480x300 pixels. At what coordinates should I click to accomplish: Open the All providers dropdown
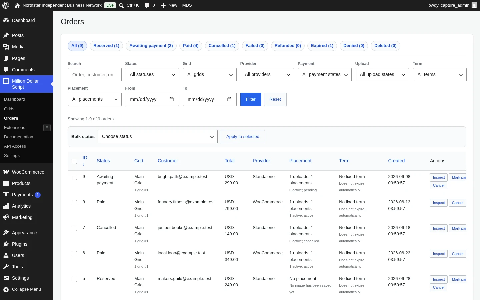pyautogui.click(x=267, y=75)
